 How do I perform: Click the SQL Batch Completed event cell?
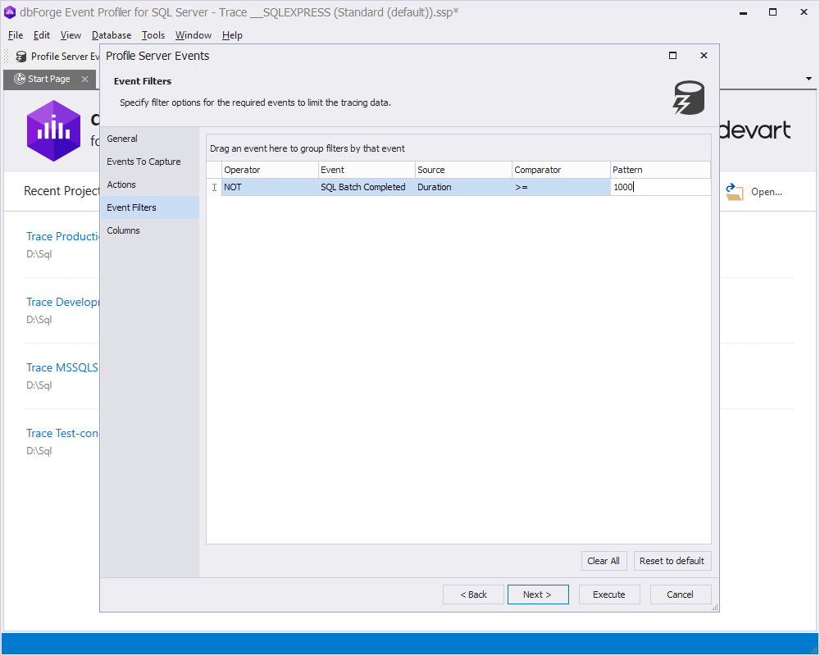click(x=367, y=187)
